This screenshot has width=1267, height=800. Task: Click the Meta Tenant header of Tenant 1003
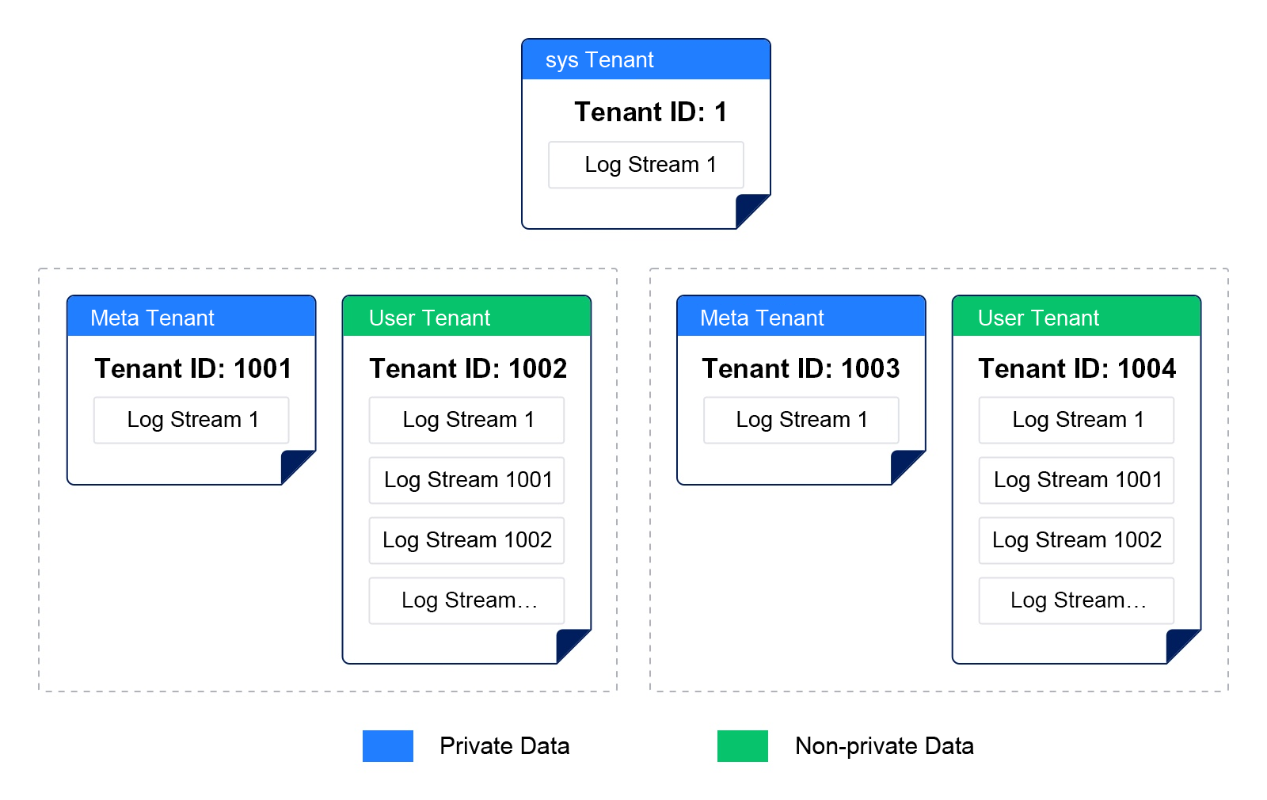(801, 317)
